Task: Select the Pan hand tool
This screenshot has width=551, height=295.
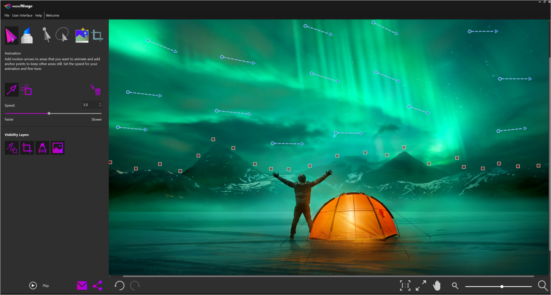Action: coord(437,286)
